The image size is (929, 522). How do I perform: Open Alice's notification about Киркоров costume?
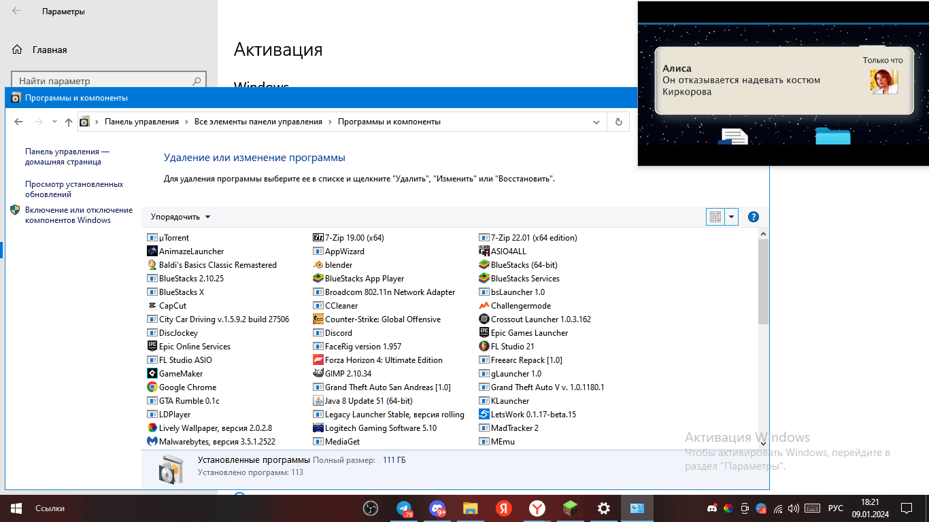tap(783, 80)
